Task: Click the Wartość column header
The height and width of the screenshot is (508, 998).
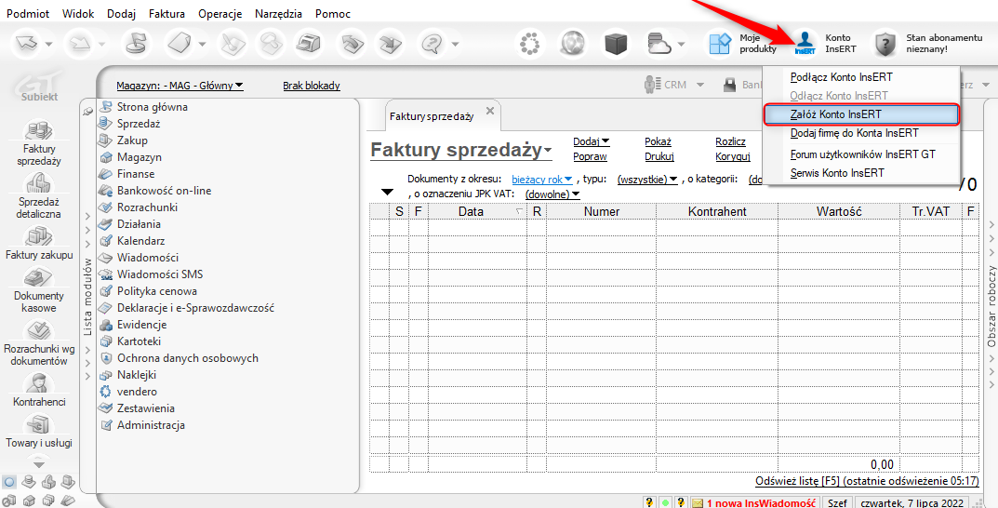Action: [x=838, y=211]
